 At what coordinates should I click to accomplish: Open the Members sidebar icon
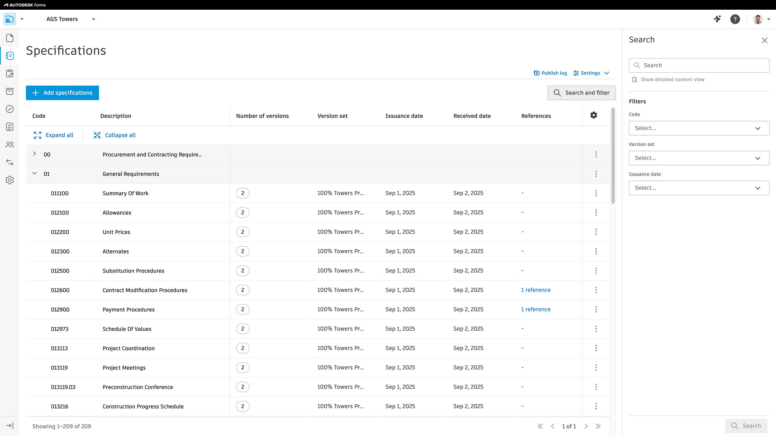(x=10, y=145)
